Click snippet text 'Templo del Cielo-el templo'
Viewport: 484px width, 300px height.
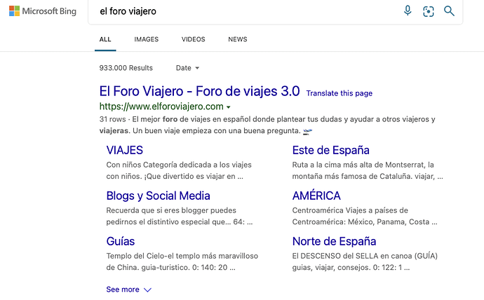(152, 256)
